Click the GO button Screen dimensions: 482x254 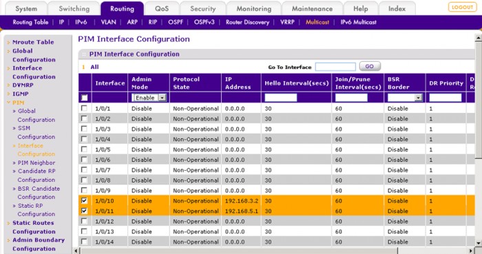click(x=370, y=66)
